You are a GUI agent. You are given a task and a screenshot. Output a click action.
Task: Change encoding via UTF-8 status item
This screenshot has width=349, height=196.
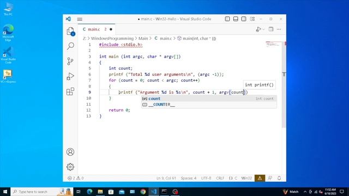(x=206, y=178)
